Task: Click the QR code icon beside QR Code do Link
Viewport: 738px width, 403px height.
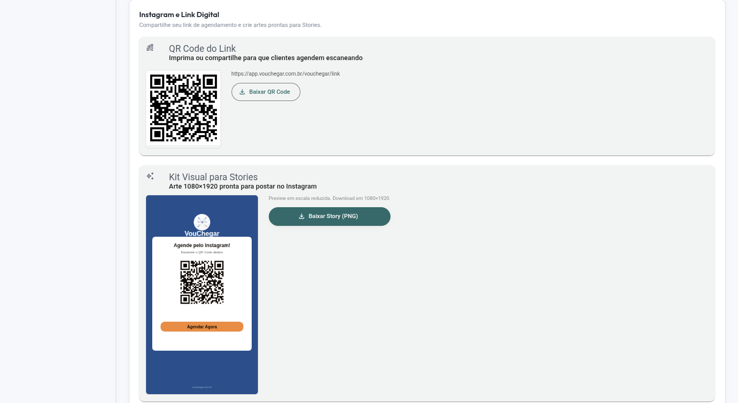Action: [x=150, y=48]
